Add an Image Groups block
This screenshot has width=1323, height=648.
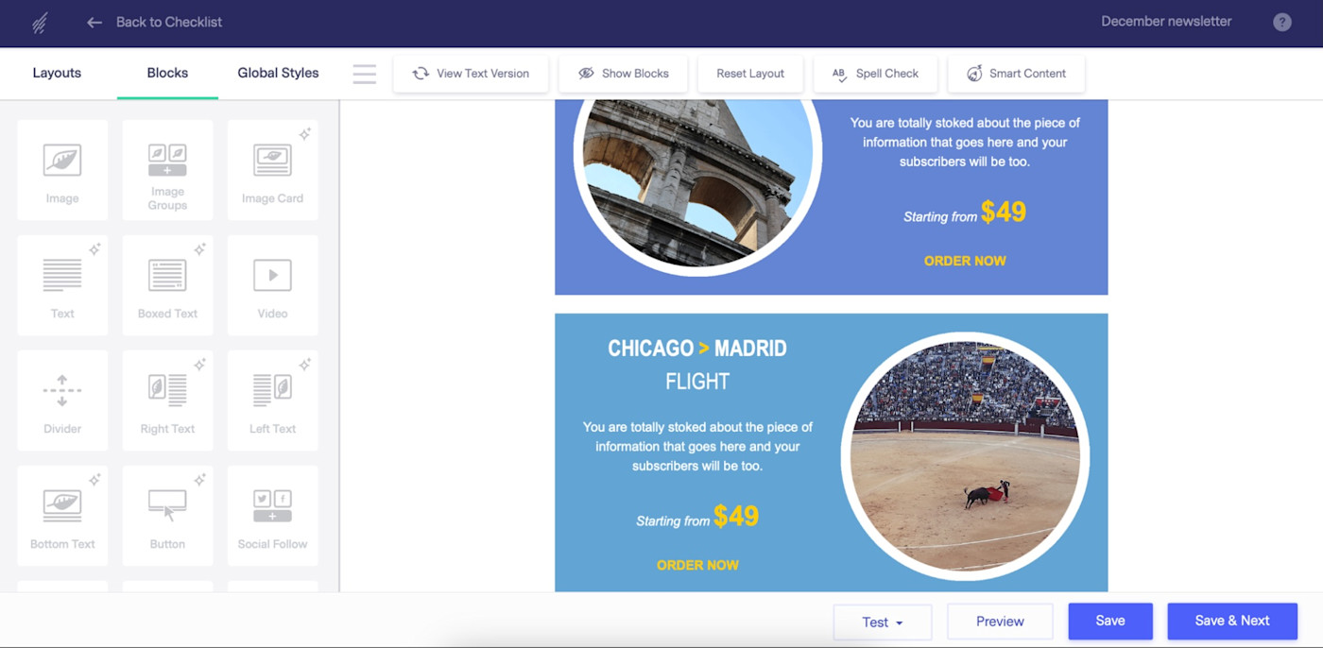tap(167, 170)
